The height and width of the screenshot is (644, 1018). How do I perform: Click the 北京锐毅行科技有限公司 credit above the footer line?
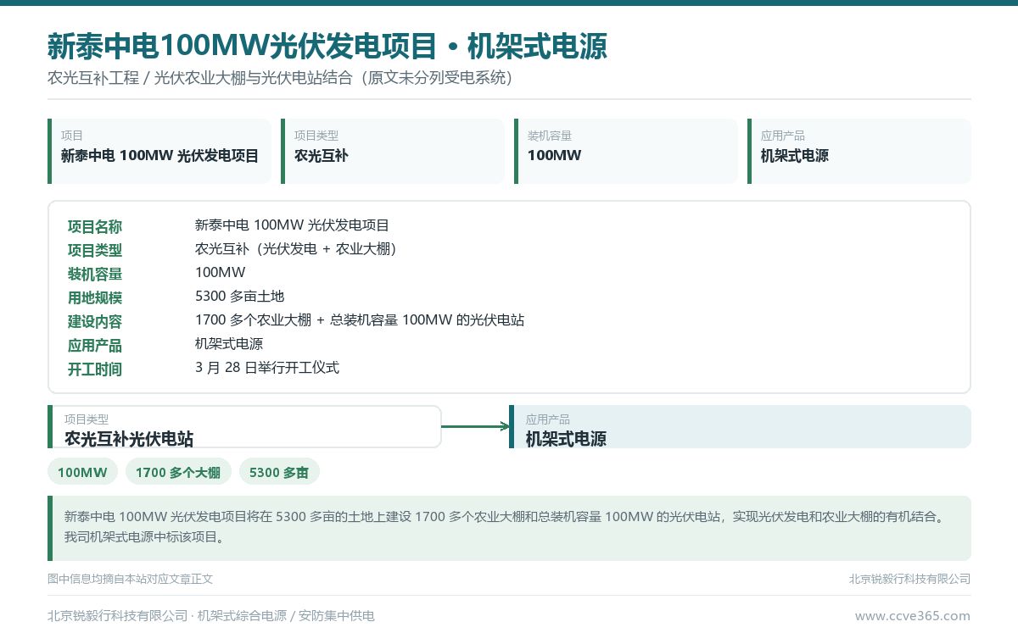click(909, 579)
